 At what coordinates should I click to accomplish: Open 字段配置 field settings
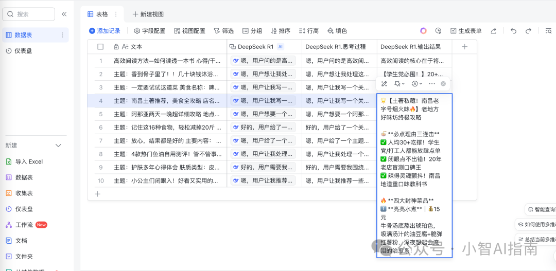[x=150, y=31]
